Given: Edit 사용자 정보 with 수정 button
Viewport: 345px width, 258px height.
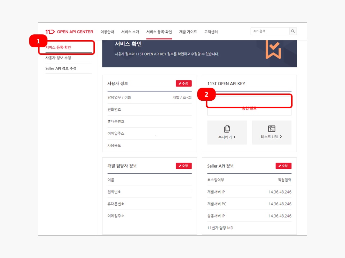Looking at the screenshot, I should pyautogui.click(x=184, y=83).
